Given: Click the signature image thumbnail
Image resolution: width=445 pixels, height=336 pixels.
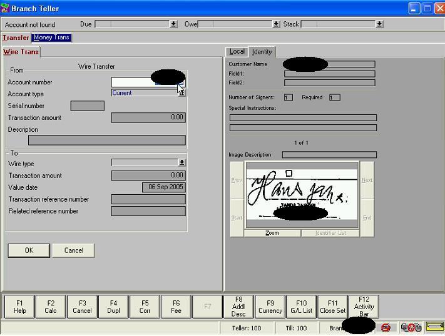Looking at the screenshot, I should point(302,195).
